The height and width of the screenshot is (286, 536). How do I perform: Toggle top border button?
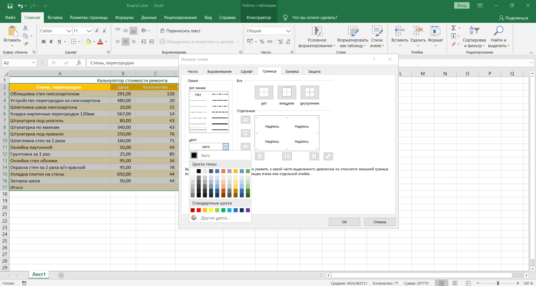[x=246, y=119]
